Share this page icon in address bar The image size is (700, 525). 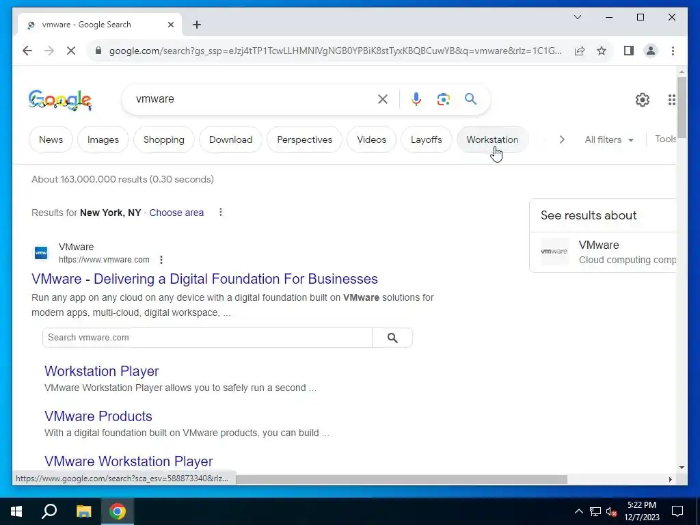point(580,51)
